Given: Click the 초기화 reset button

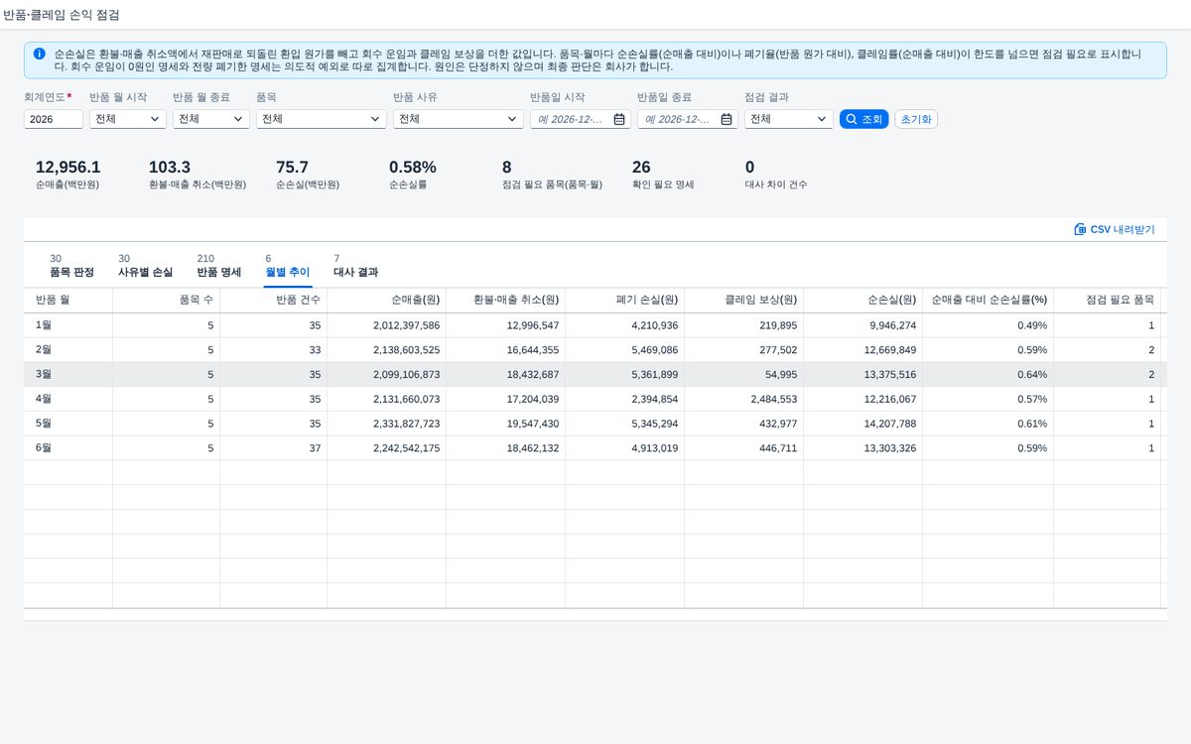Looking at the screenshot, I should pyautogui.click(x=916, y=119).
